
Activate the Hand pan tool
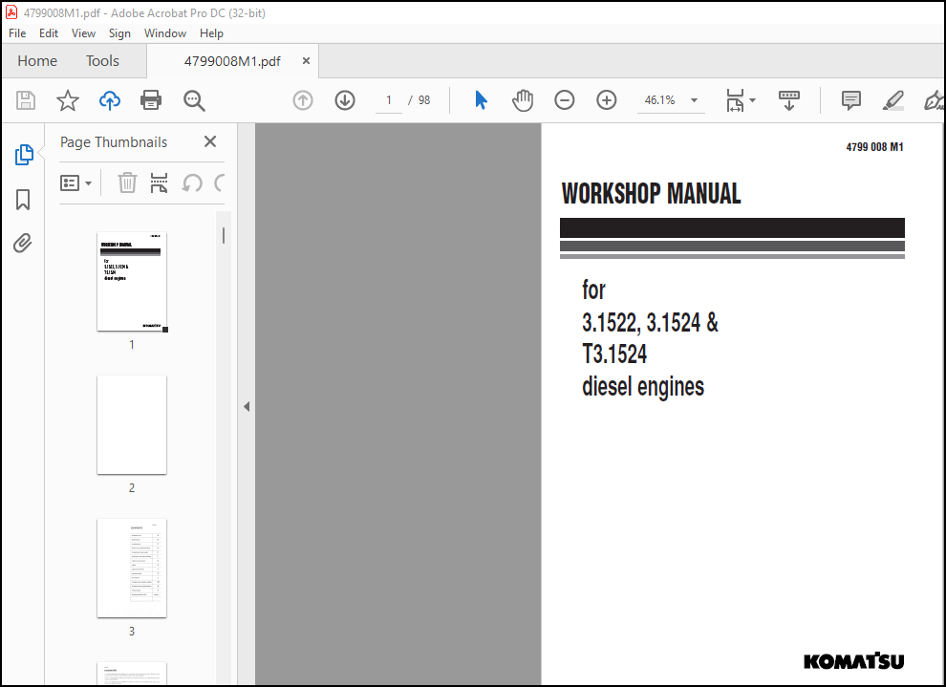point(523,100)
